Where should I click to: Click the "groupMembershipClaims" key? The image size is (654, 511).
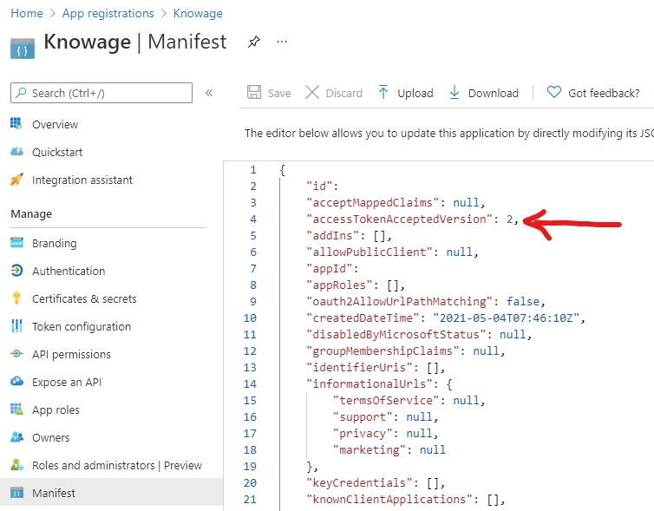pos(383,350)
